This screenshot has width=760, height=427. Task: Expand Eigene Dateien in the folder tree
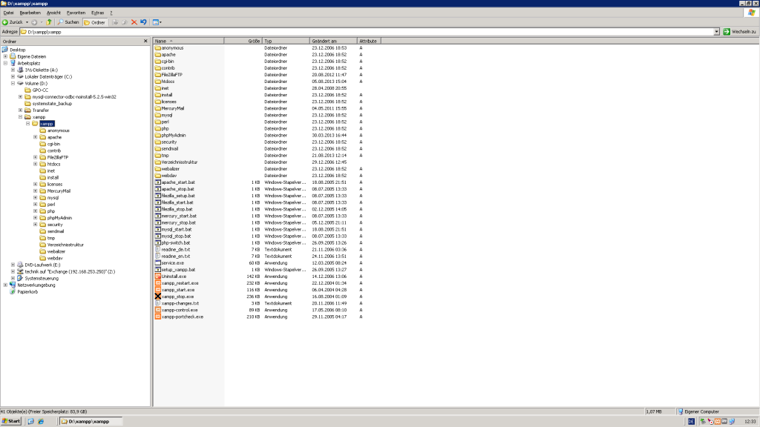(x=6, y=56)
